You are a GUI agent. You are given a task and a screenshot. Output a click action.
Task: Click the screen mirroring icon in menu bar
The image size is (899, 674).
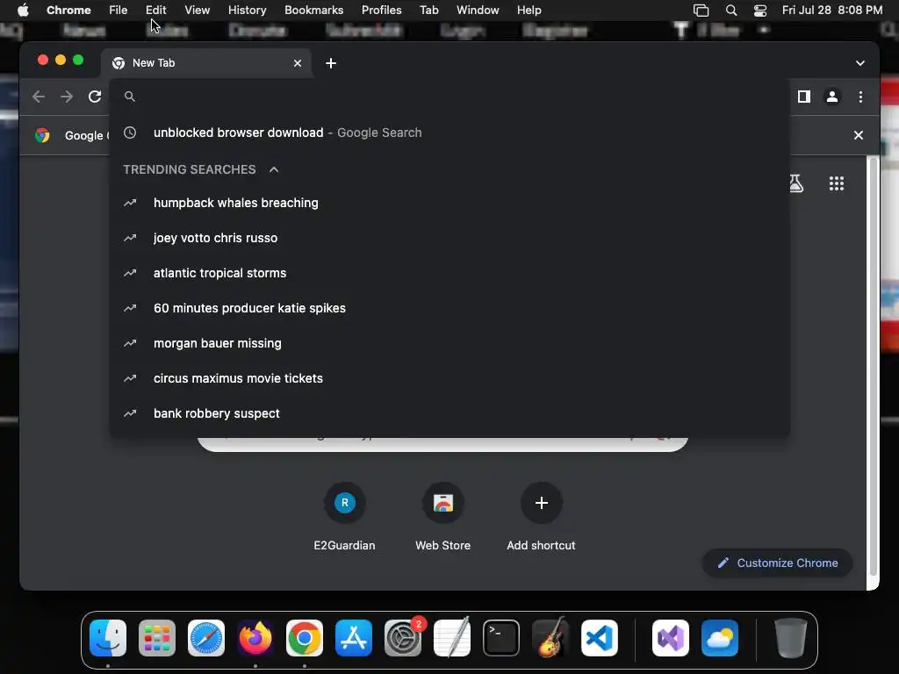point(701,11)
